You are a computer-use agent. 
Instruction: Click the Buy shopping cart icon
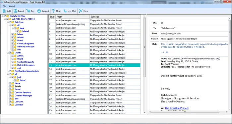click(x=28, y=11)
